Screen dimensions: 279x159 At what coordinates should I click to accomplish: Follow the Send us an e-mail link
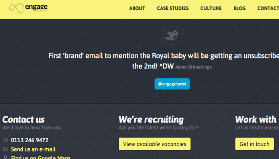pos(33,149)
